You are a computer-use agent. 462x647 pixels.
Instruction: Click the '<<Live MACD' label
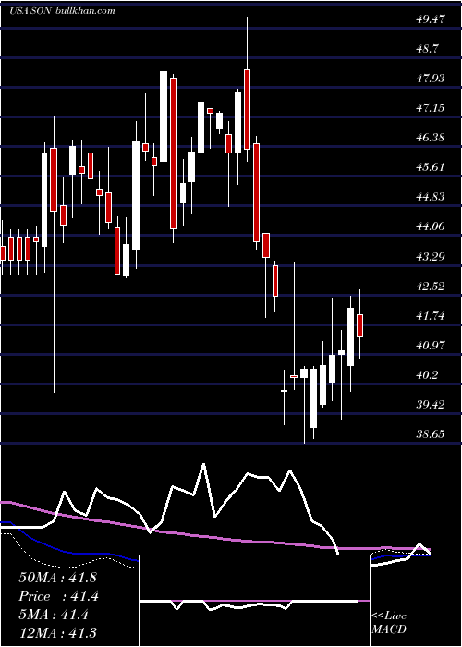[x=389, y=623]
